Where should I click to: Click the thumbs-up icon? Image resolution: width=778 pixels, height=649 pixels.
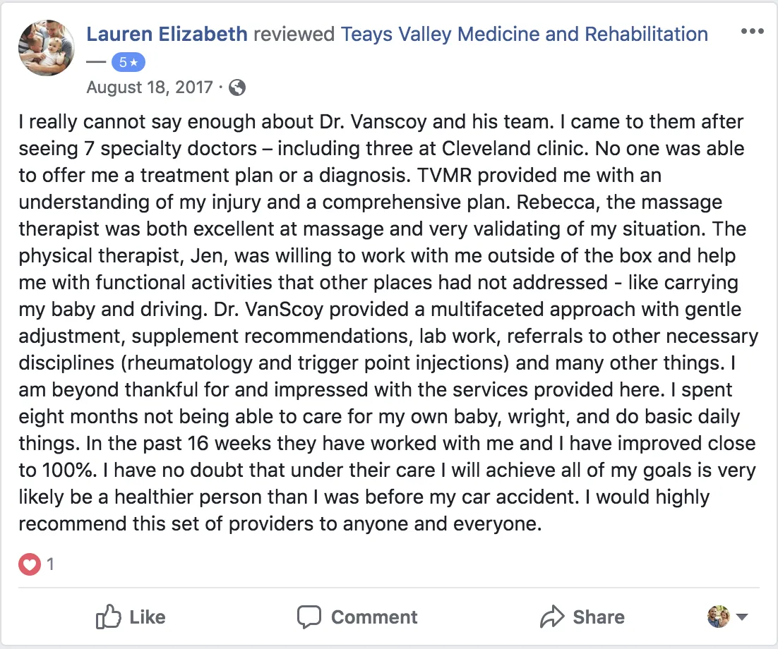pyautogui.click(x=108, y=617)
